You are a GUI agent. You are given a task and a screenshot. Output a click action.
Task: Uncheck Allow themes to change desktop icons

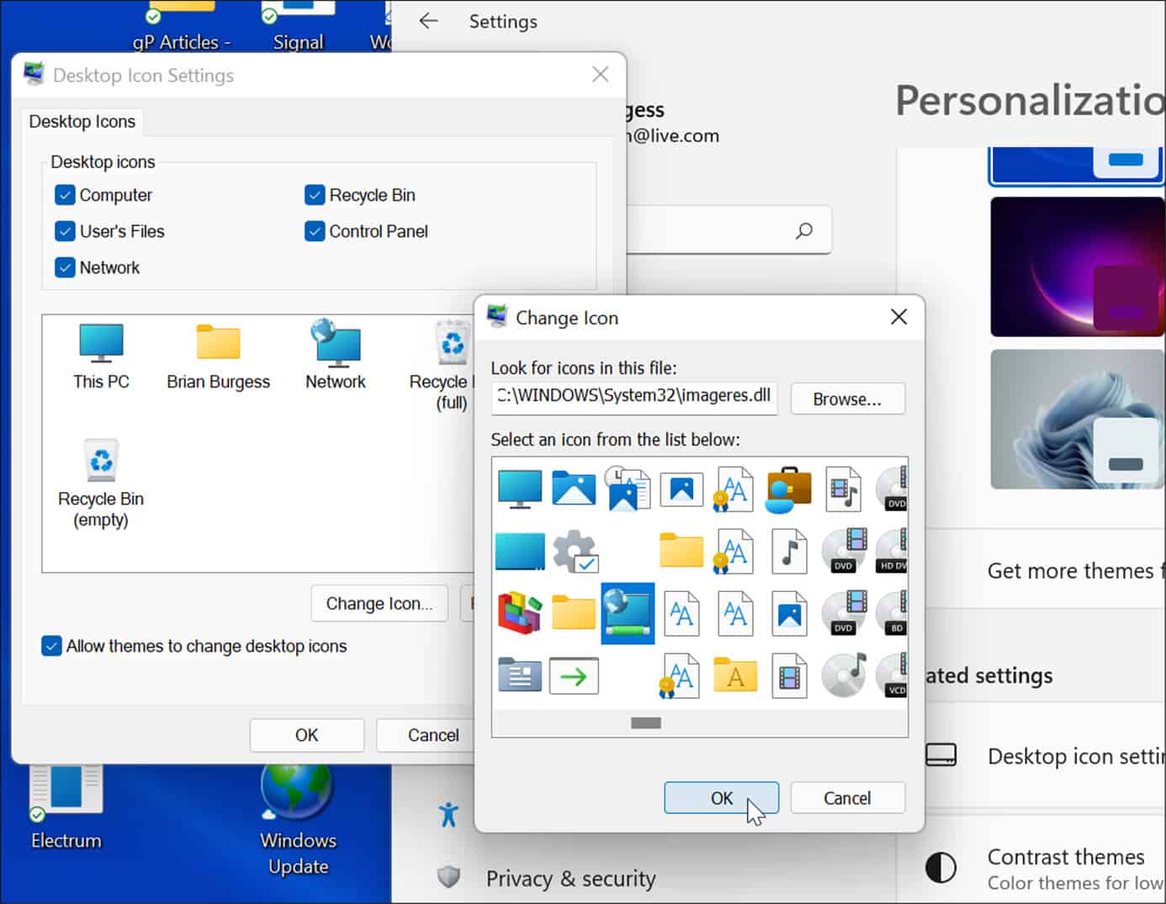coord(51,645)
